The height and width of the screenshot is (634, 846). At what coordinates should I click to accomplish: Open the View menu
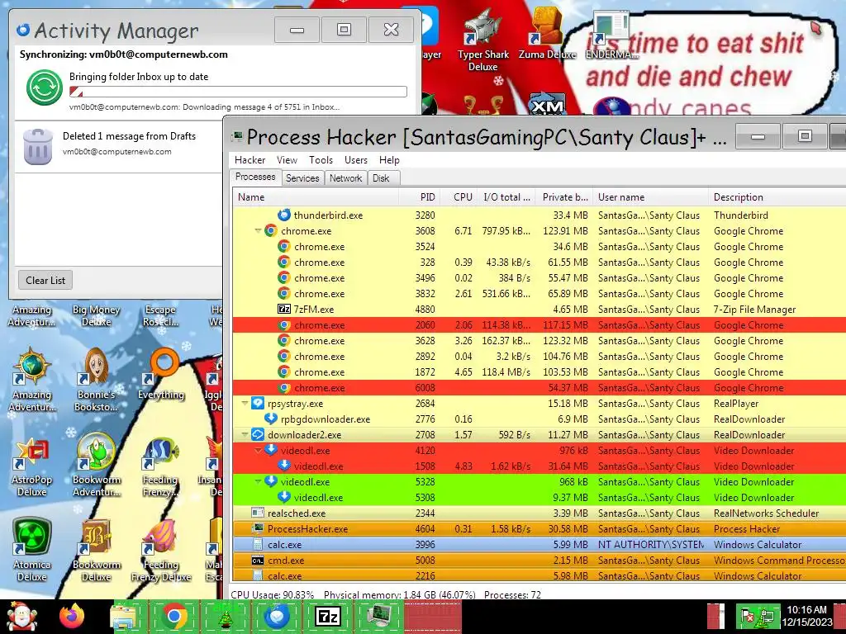[287, 160]
